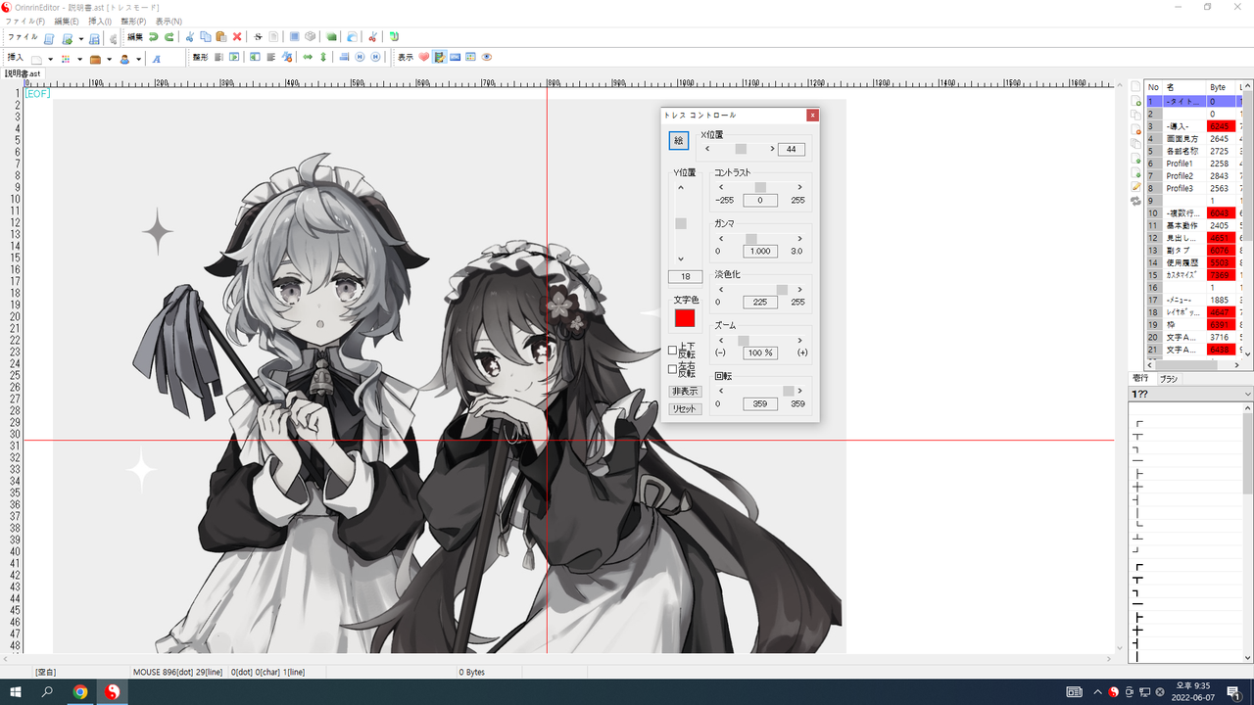Open Chrome from the Windows taskbar
Image resolution: width=1254 pixels, height=705 pixels.
[x=80, y=691]
